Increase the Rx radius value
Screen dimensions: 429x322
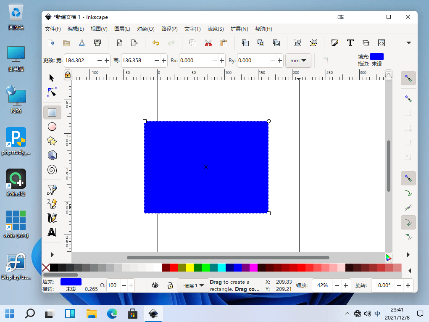(222, 61)
